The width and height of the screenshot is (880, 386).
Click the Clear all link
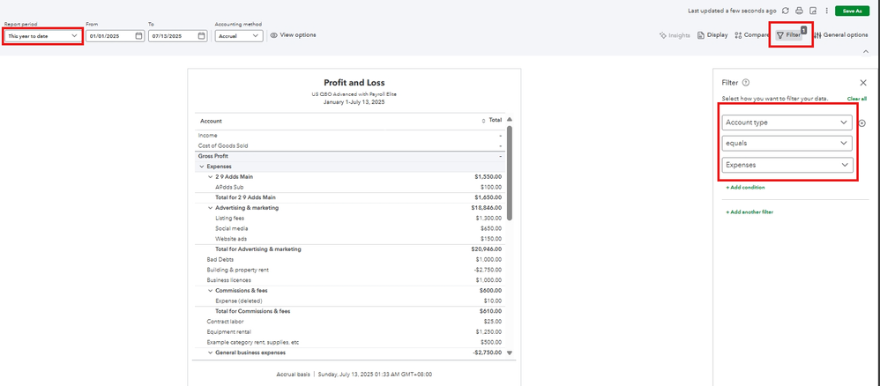(856, 99)
